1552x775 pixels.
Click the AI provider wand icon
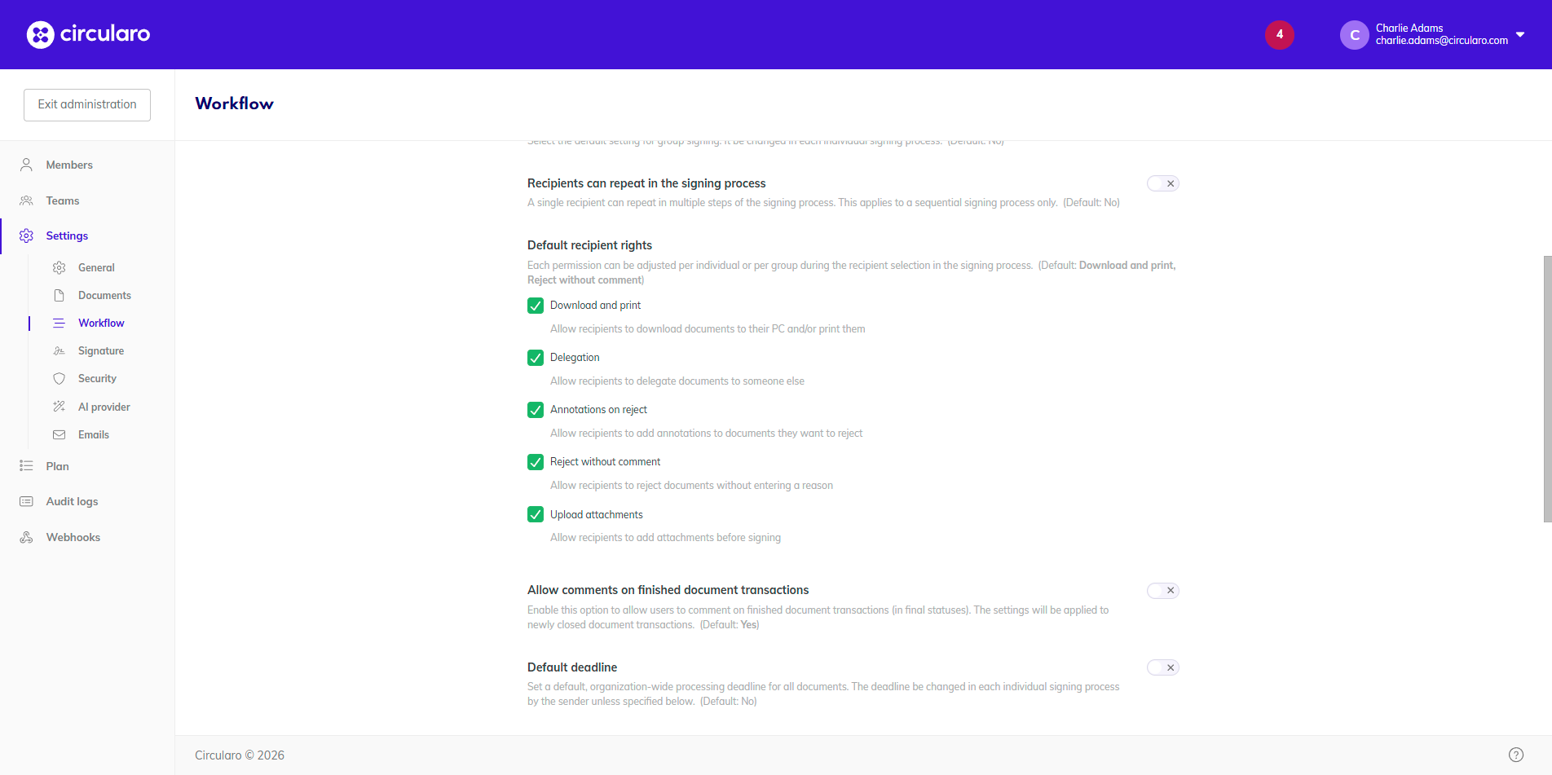[x=59, y=407]
